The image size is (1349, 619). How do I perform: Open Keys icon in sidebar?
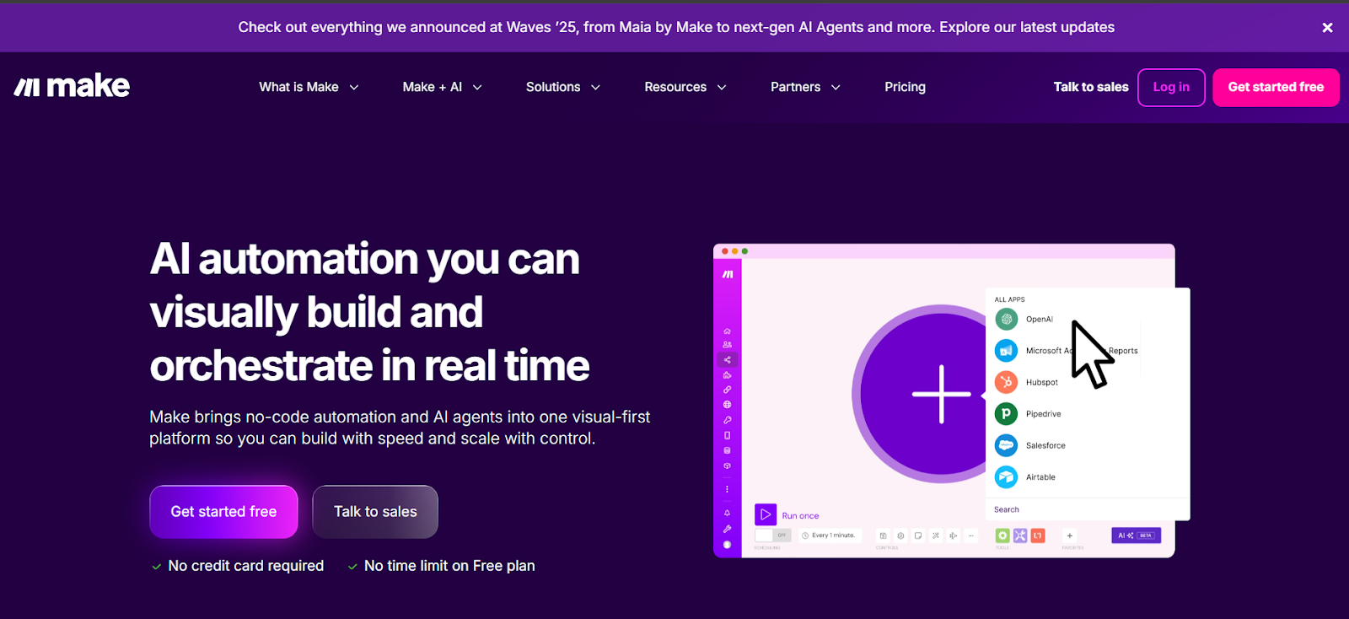(x=727, y=420)
